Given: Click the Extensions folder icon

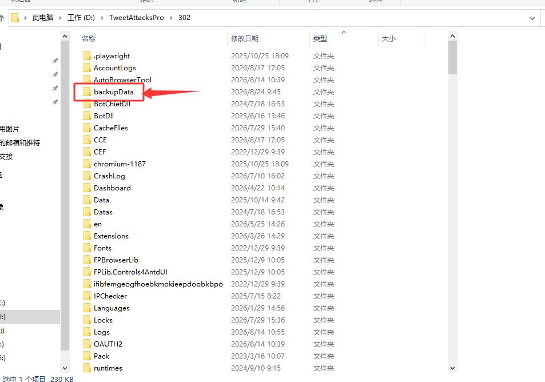Looking at the screenshot, I should (x=87, y=236).
